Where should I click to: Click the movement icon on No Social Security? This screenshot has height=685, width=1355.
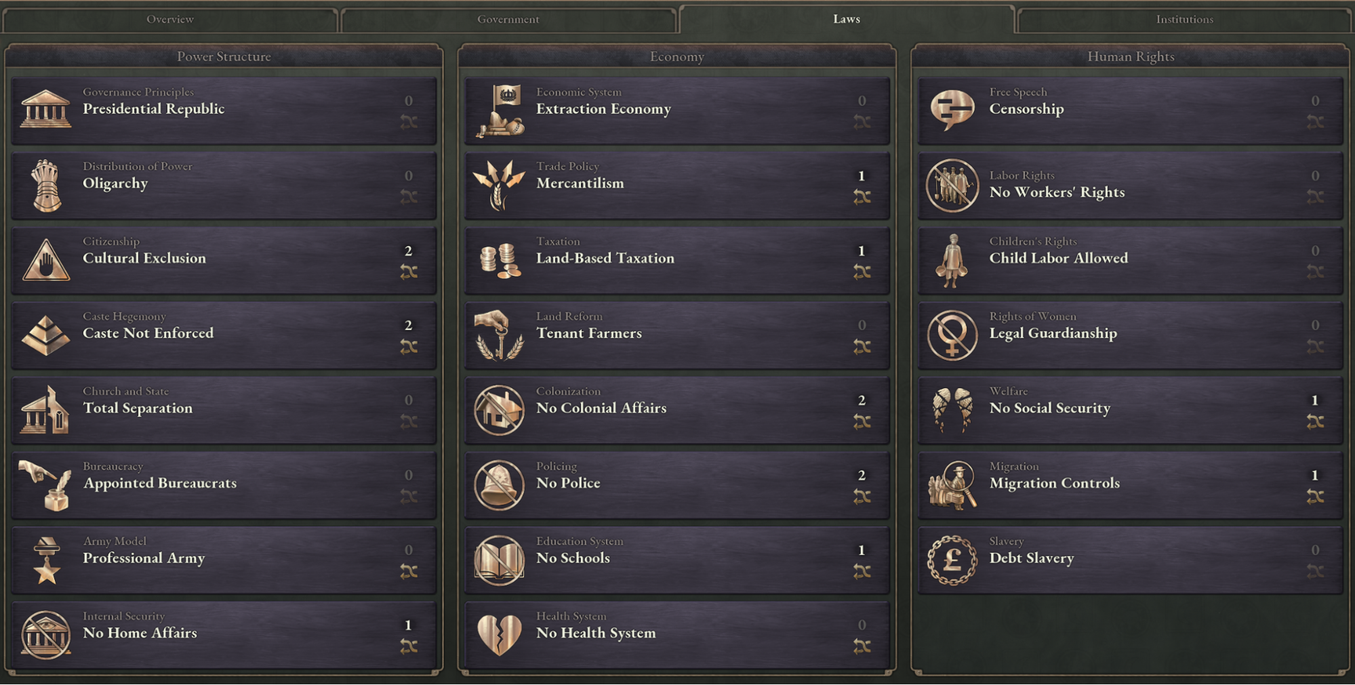tap(1315, 422)
